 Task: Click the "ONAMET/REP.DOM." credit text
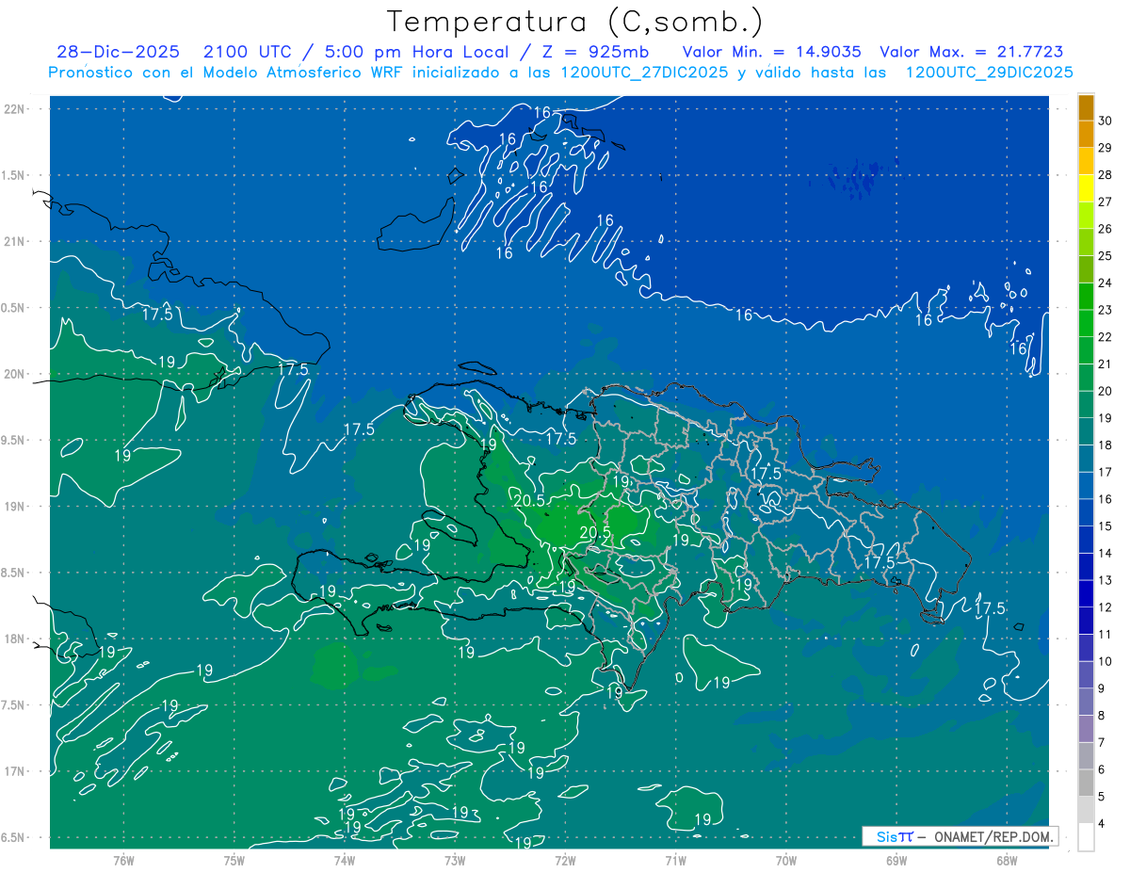click(x=993, y=836)
